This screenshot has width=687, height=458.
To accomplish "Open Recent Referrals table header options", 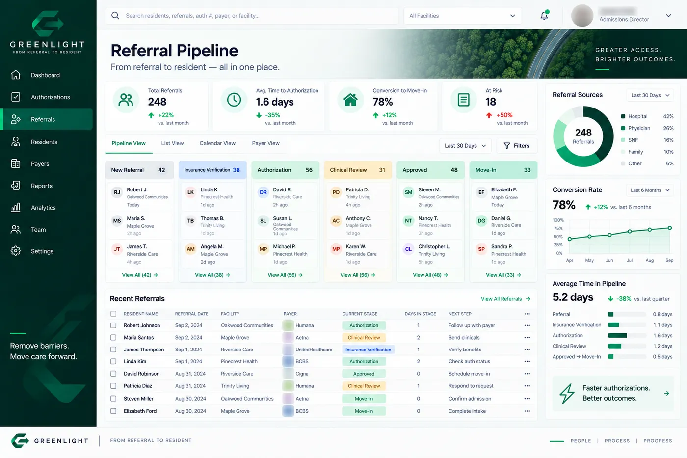I will pos(527,314).
